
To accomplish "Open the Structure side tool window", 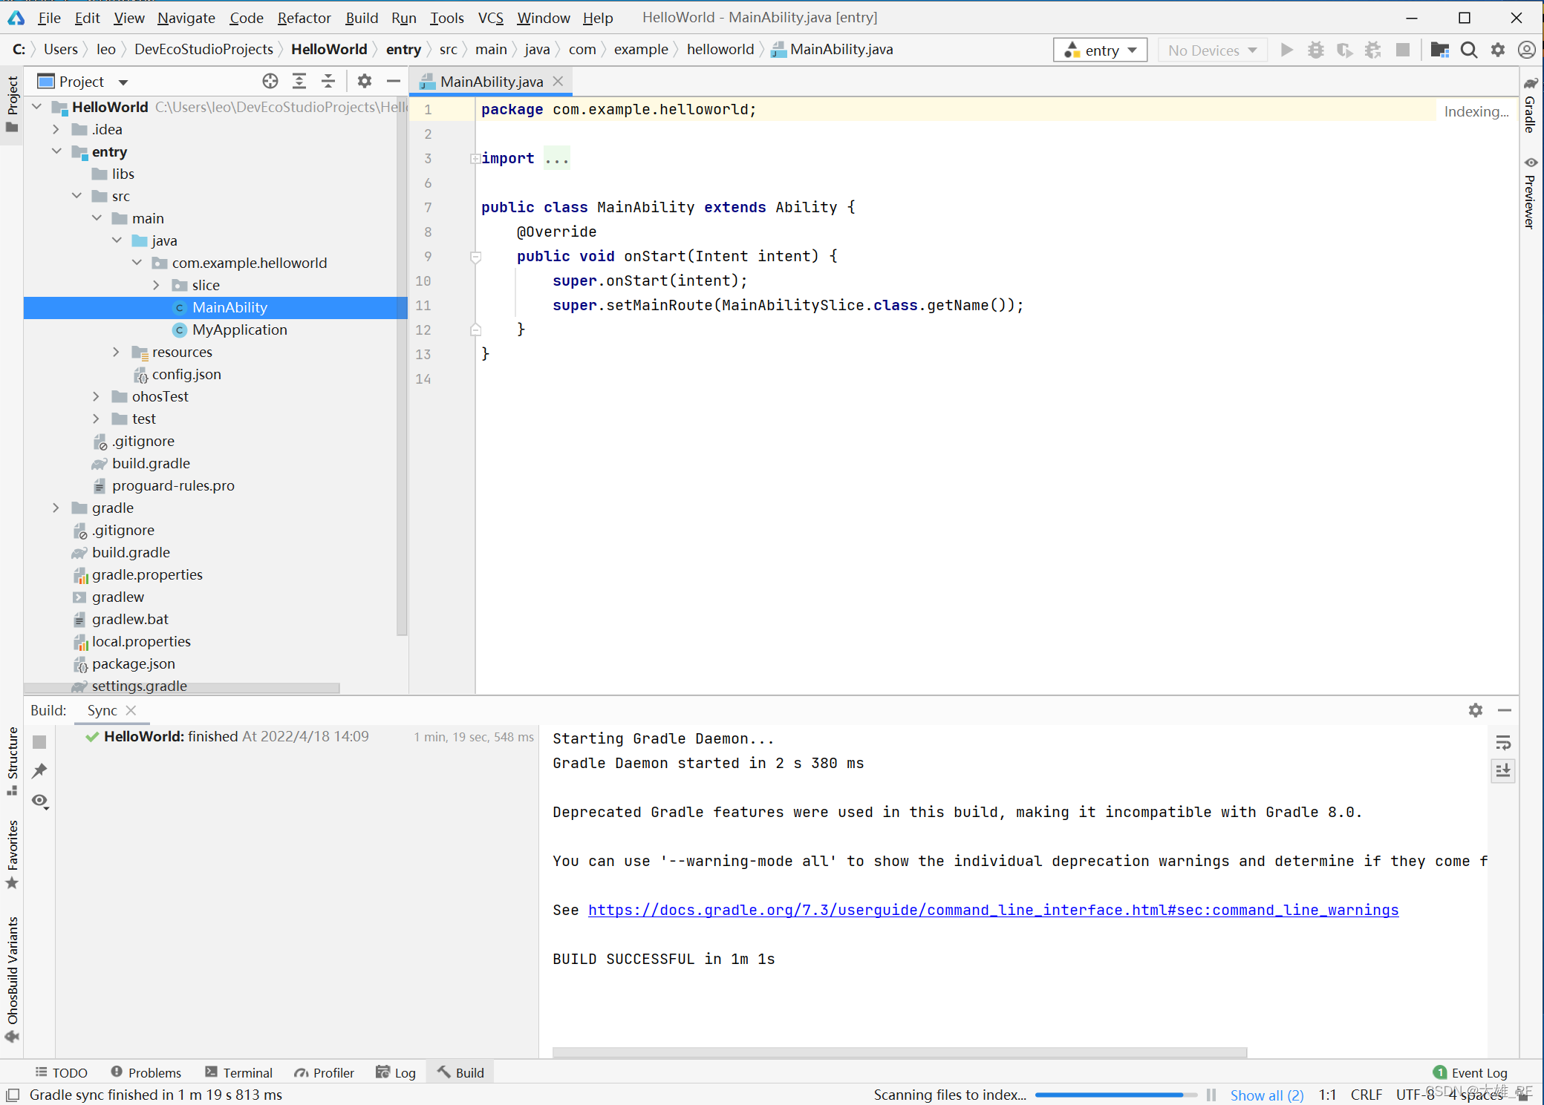I will [13, 761].
